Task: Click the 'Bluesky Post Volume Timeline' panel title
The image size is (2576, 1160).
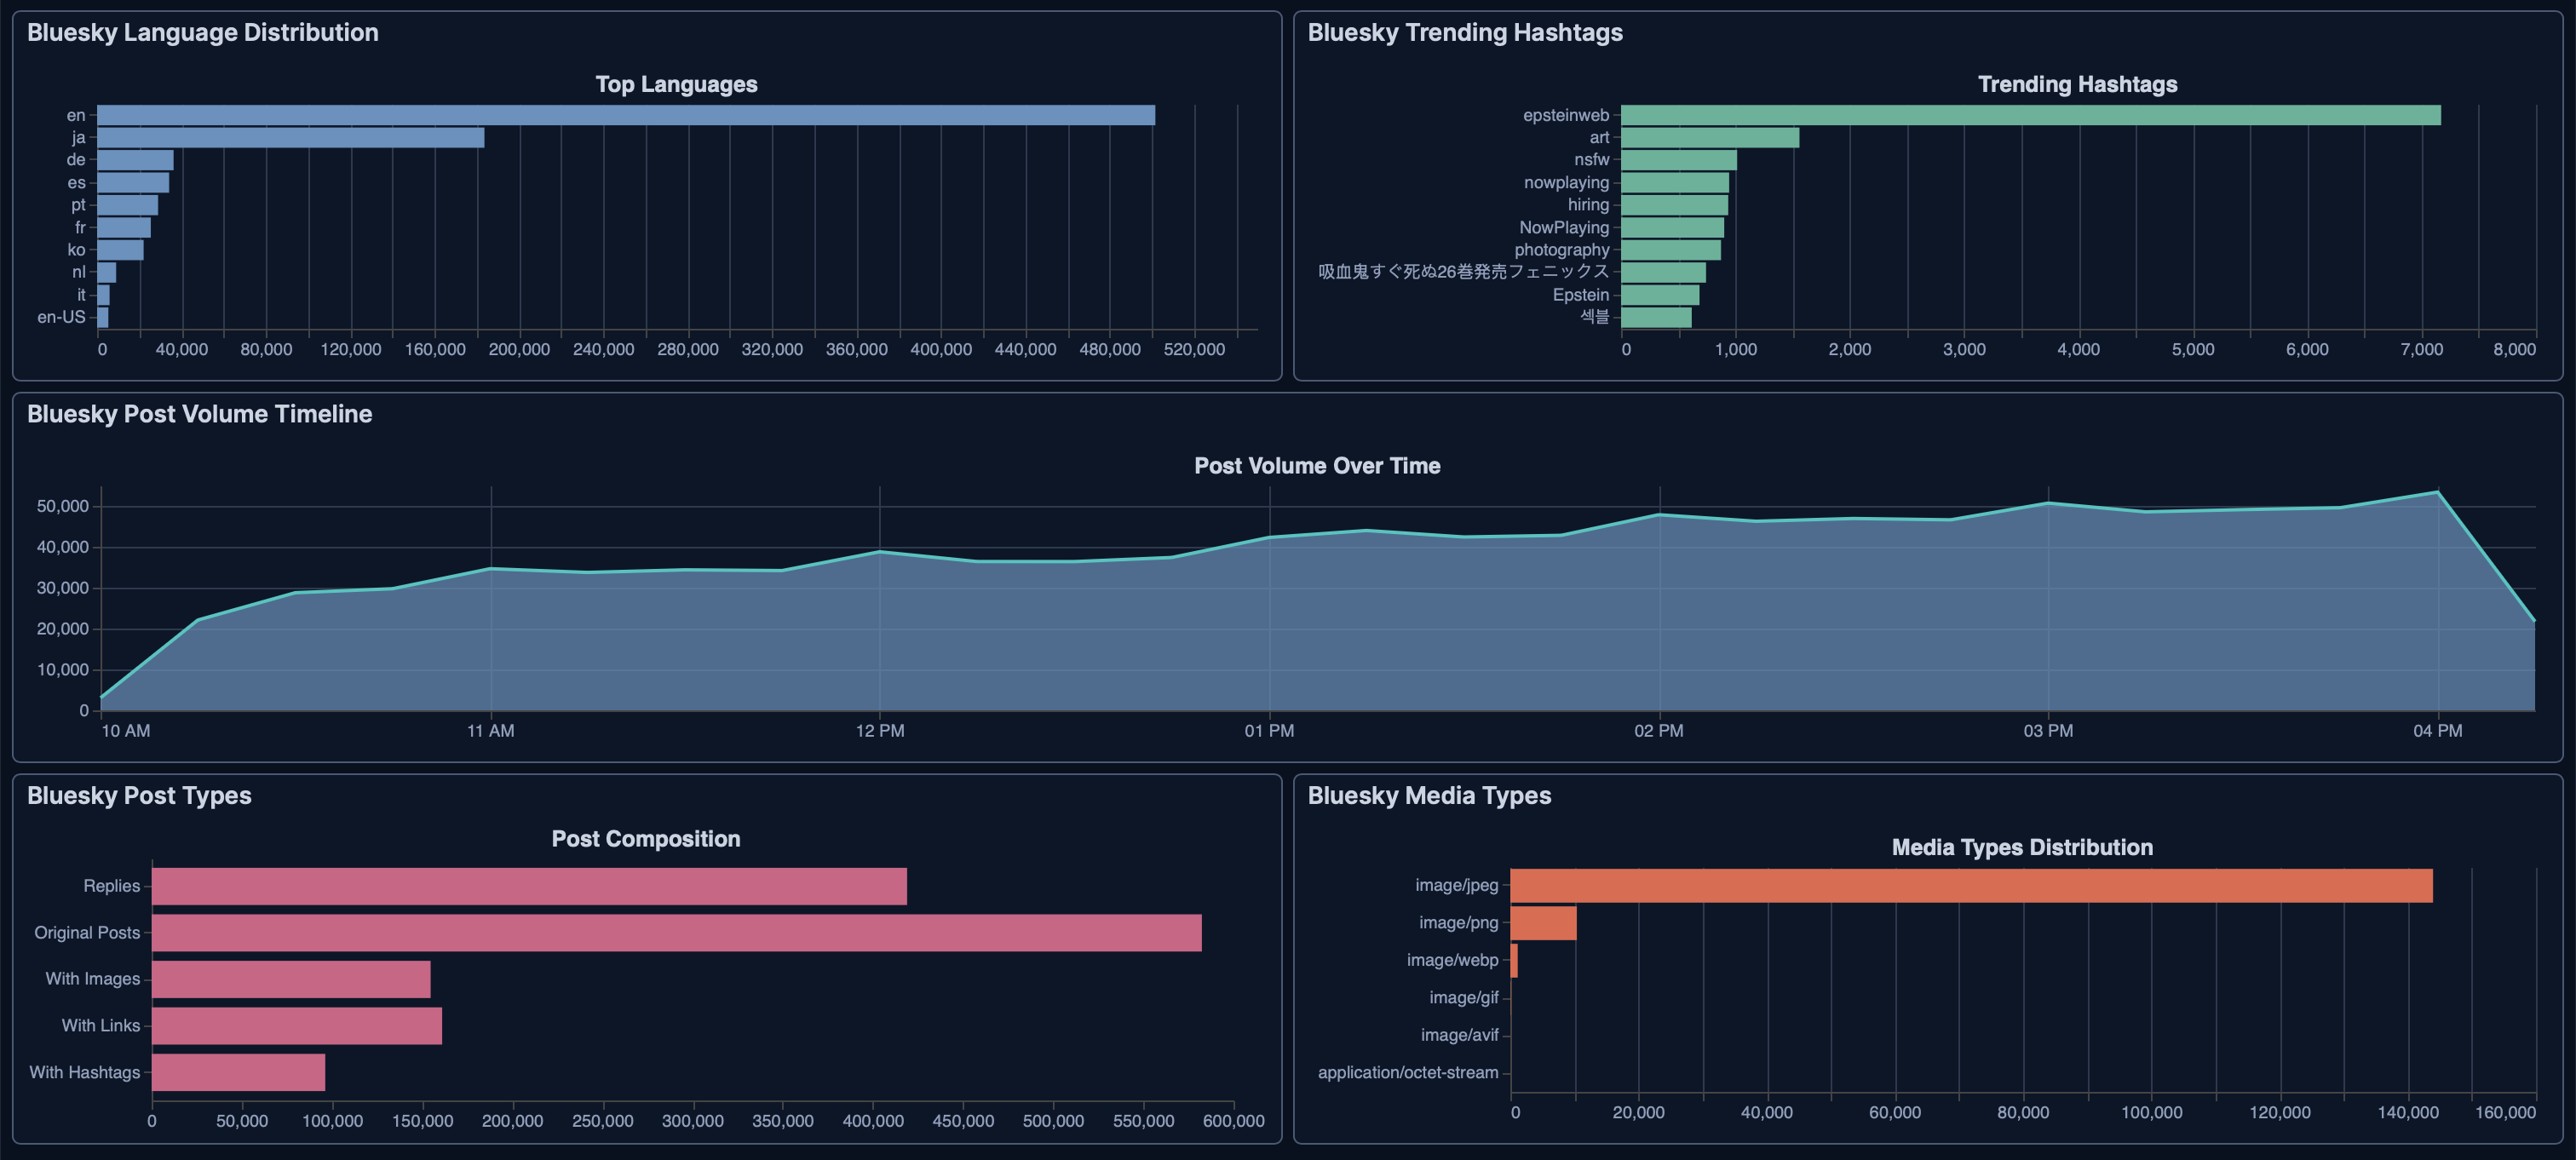Action: (198, 414)
